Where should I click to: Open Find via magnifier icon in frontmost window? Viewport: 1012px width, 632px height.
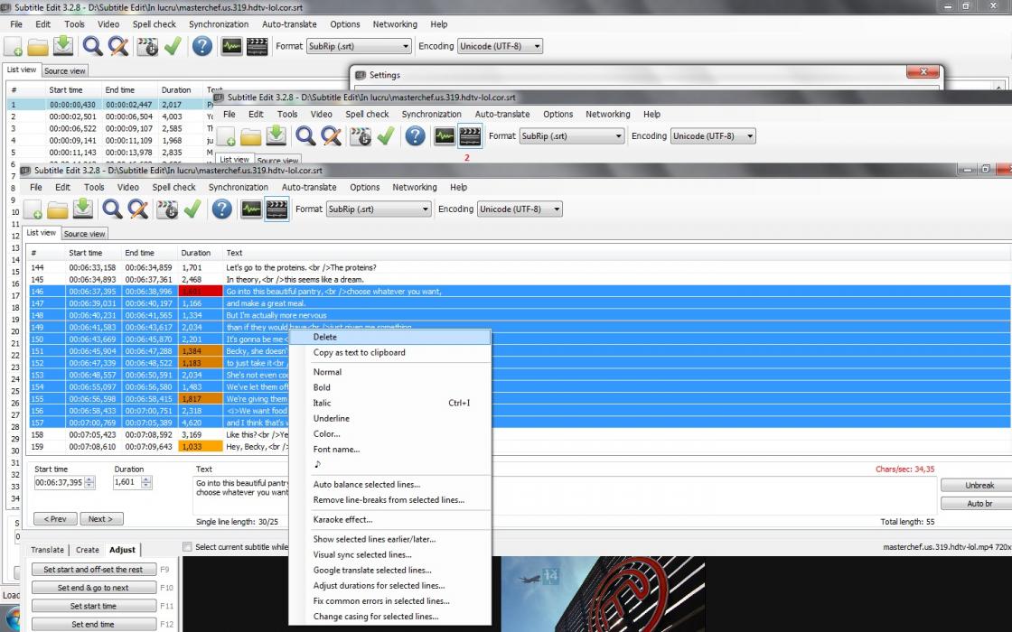pyautogui.click(x=112, y=209)
